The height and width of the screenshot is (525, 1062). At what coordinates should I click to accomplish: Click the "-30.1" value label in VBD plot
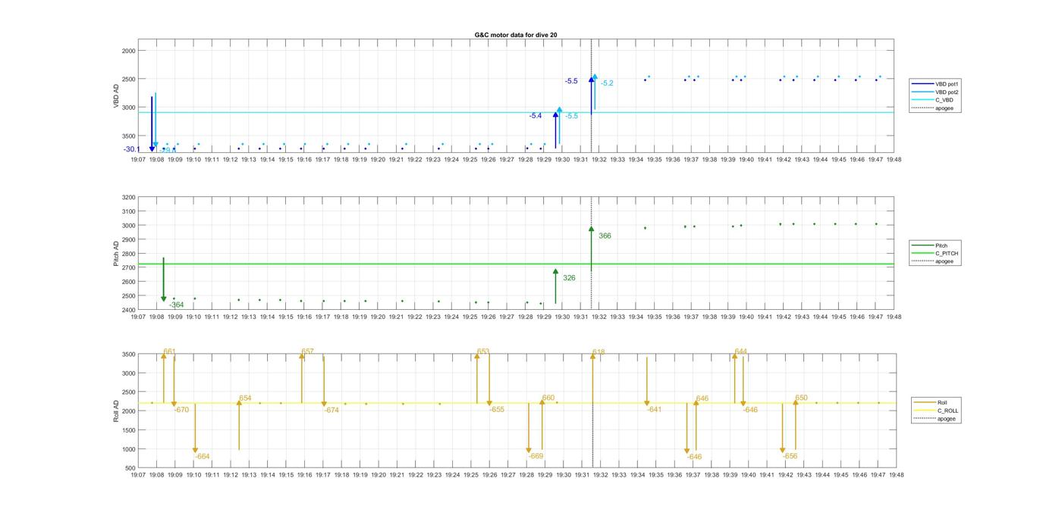[x=132, y=150]
